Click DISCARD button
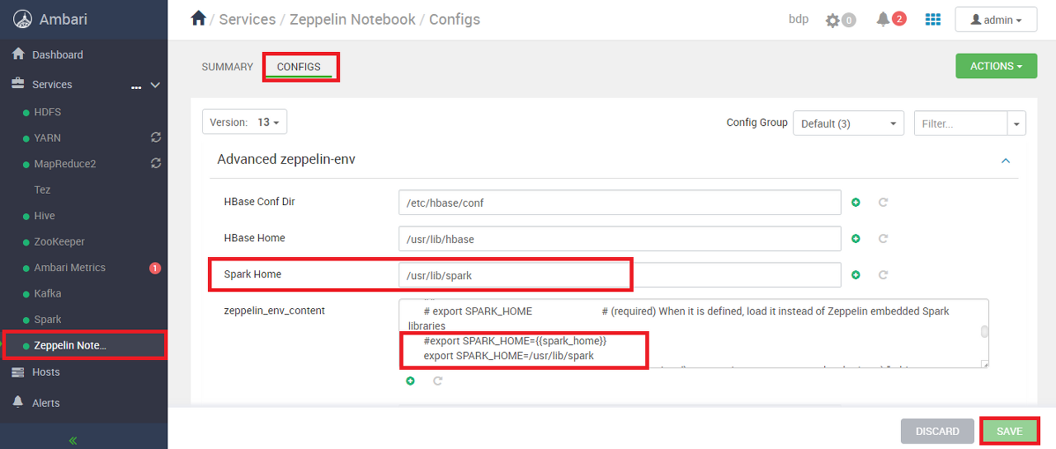This screenshot has height=449, width=1056. tap(937, 431)
